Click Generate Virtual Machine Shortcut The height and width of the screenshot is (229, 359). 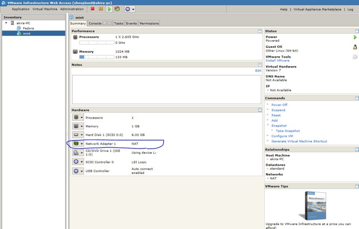tap(299, 141)
